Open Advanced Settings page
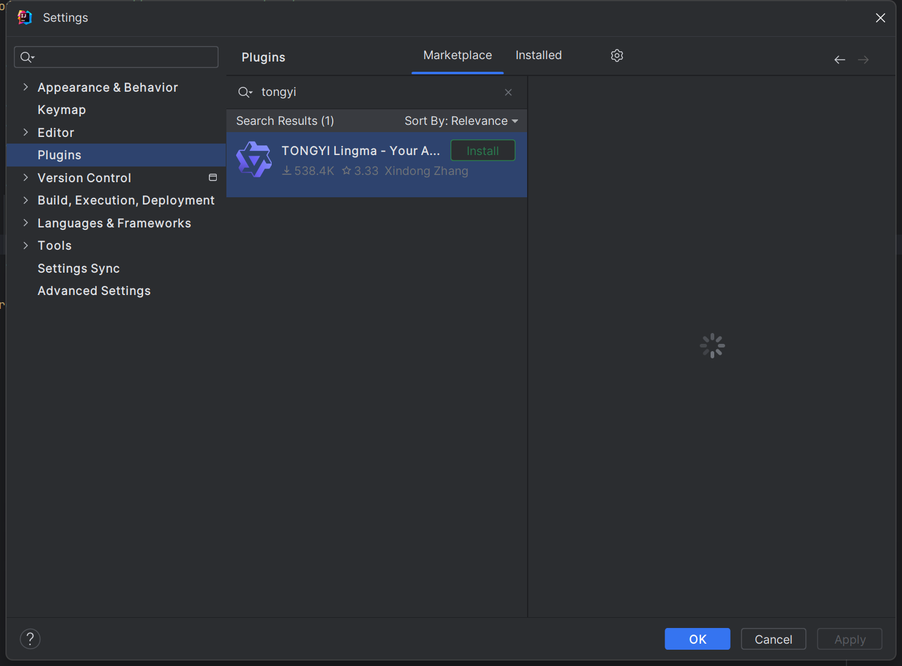902x666 pixels. 94,291
